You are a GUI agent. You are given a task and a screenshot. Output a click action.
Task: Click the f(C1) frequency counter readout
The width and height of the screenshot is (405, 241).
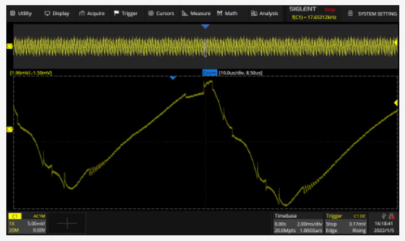pyautogui.click(x=314, y=17)
